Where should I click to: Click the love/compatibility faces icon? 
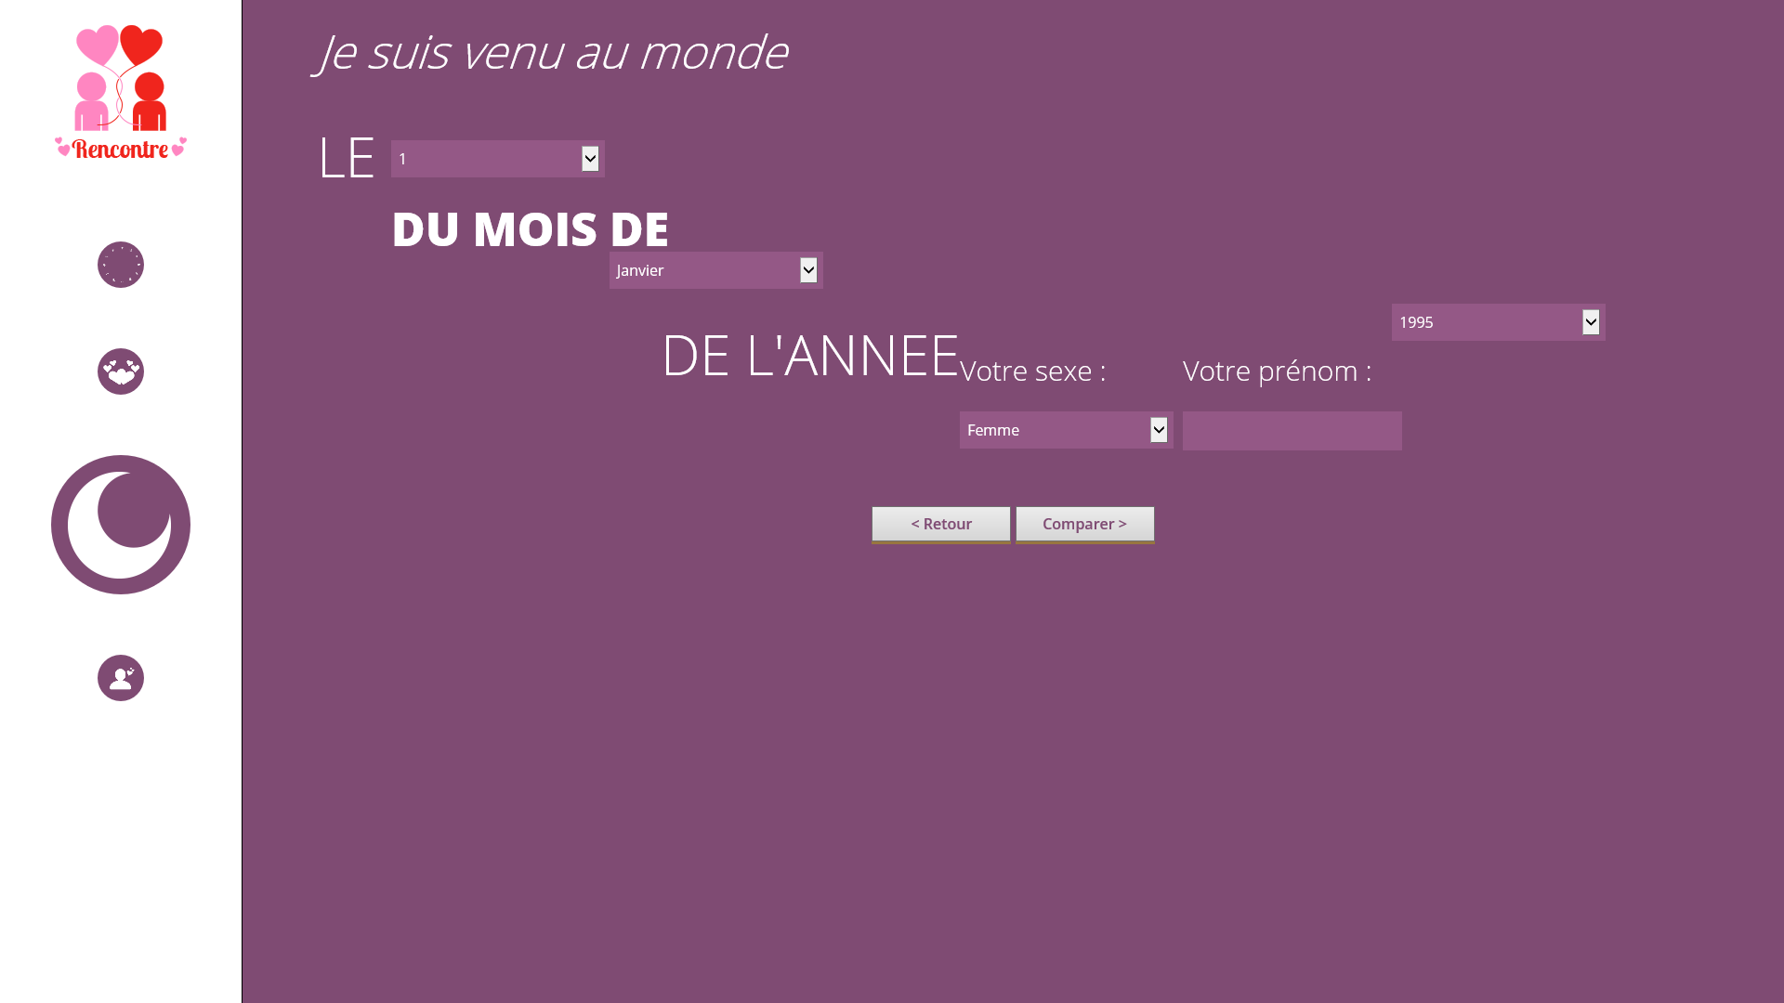[120, 371]
